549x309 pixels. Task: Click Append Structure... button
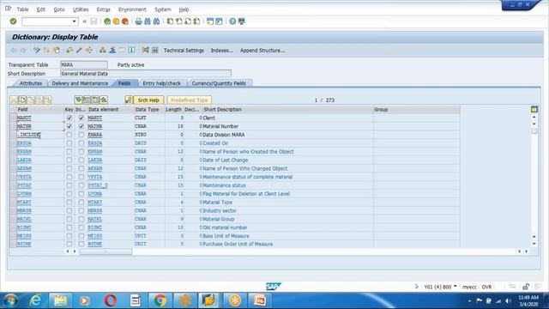pyautogui.click(x=262, y=51)
